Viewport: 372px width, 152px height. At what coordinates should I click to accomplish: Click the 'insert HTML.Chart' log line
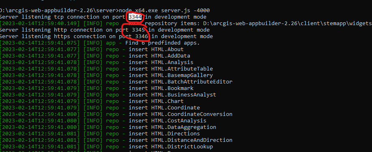coord(156,101)
